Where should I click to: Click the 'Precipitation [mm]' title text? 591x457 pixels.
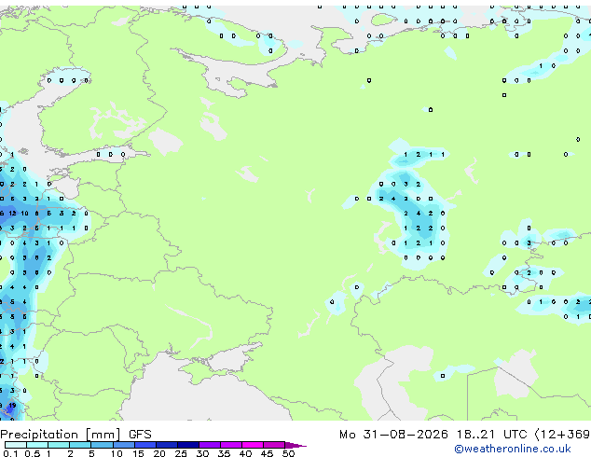tap(61, 435)
